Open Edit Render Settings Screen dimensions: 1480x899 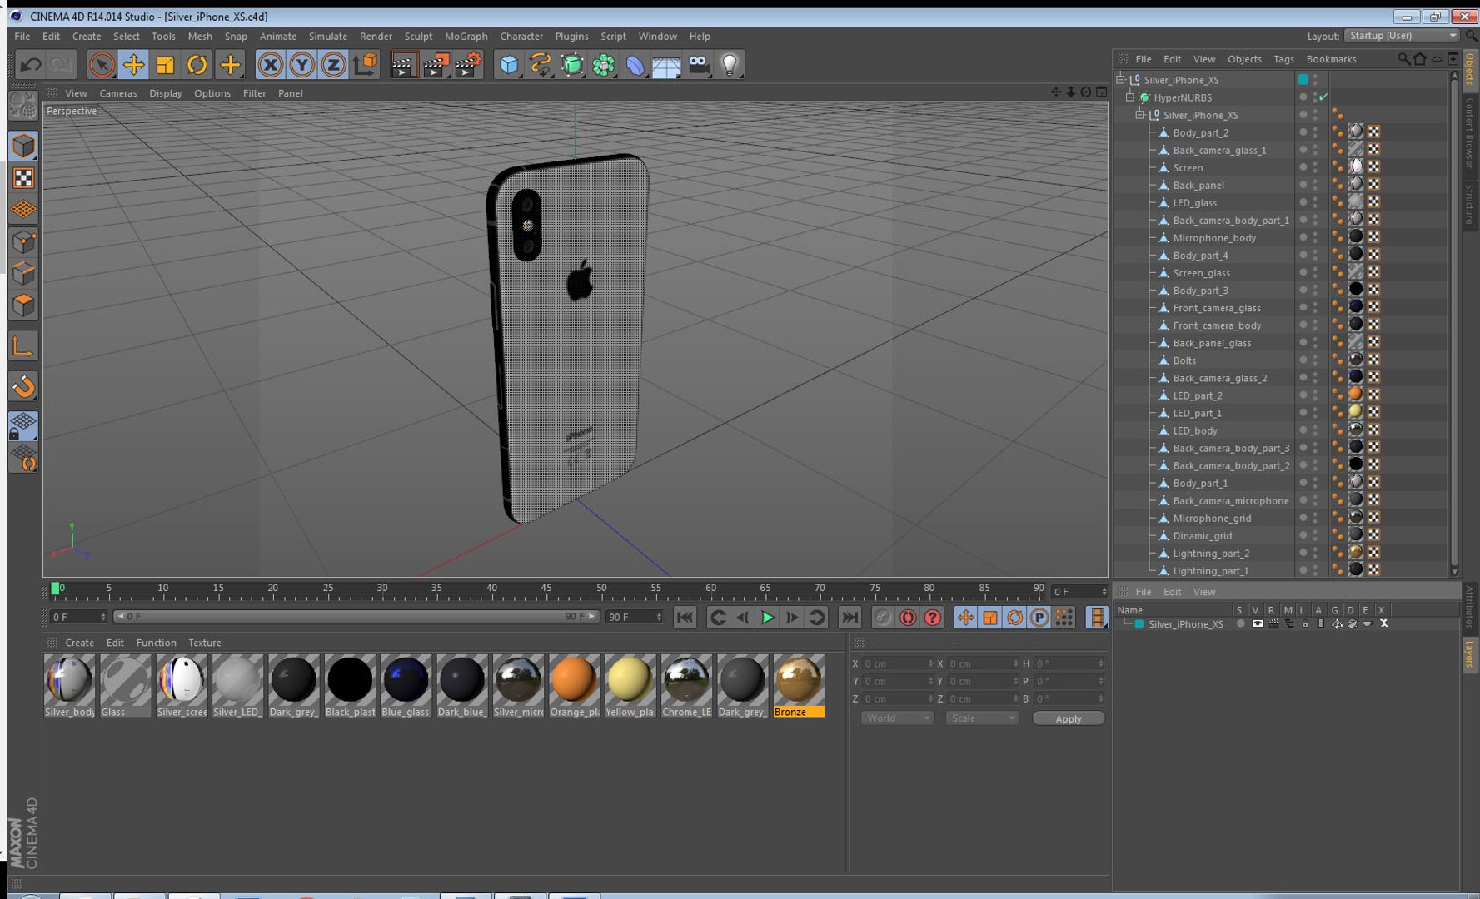point(469,64)
